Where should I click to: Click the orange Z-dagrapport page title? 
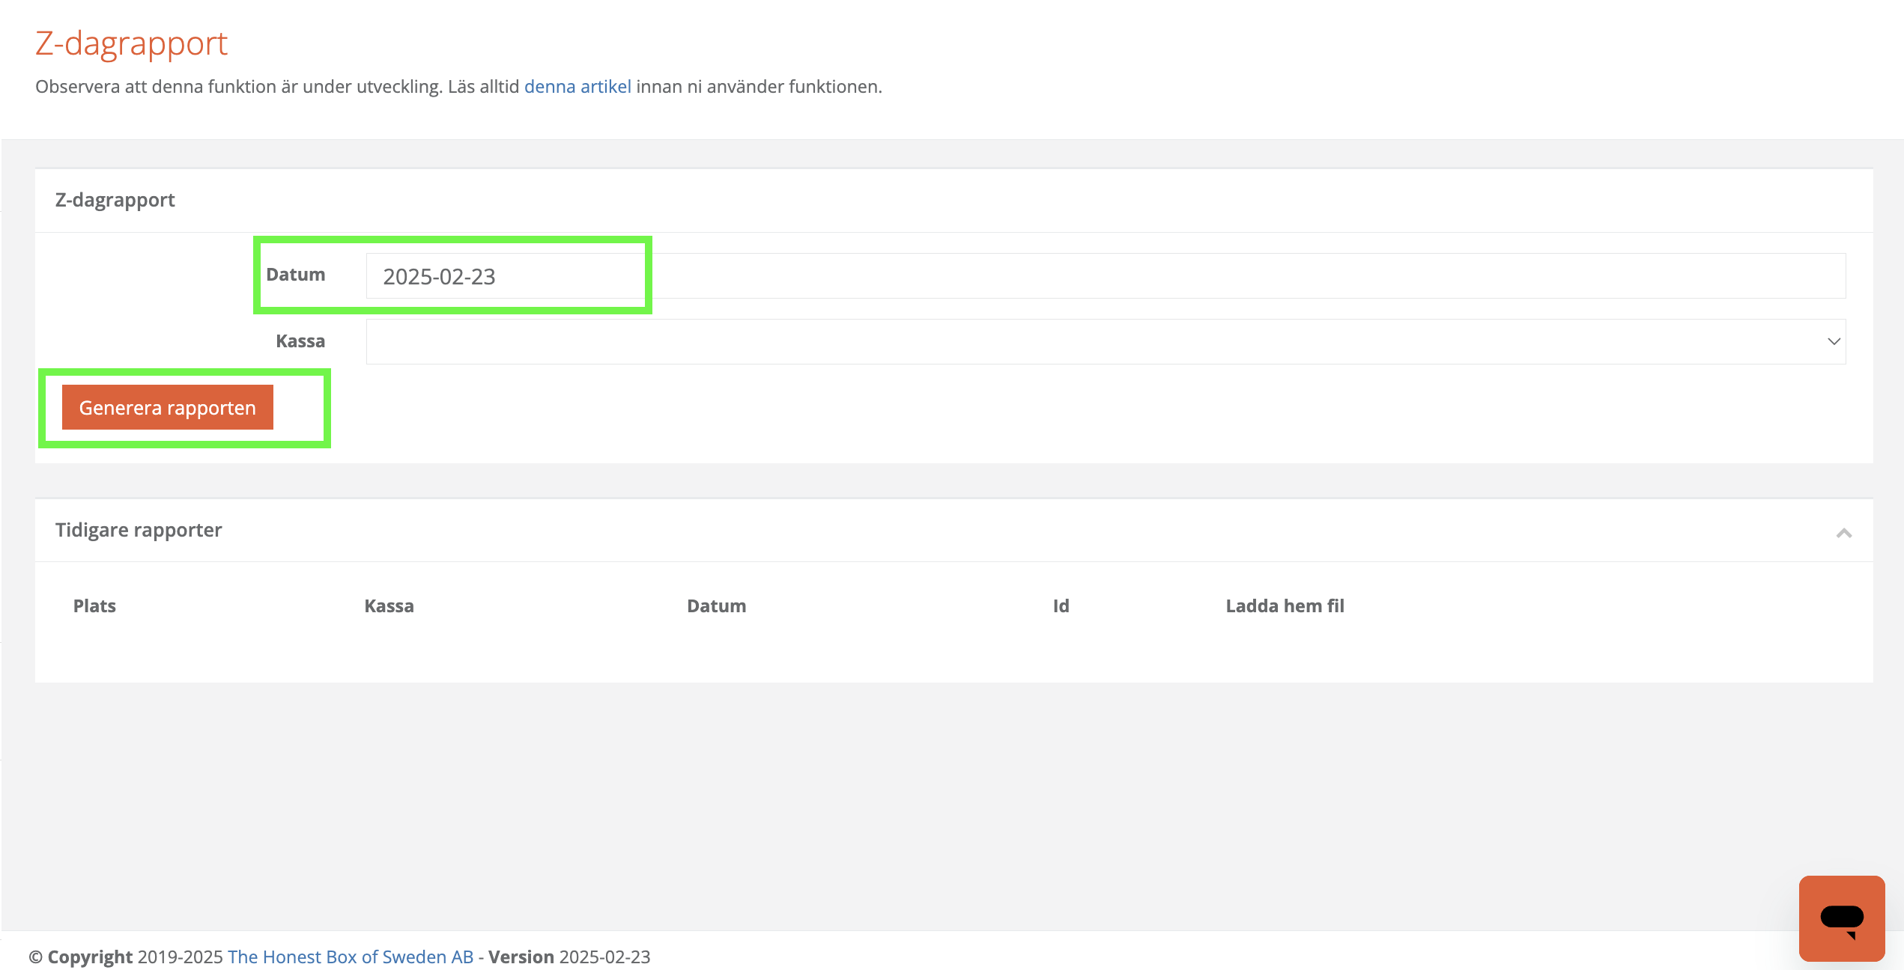coord(131,43)
